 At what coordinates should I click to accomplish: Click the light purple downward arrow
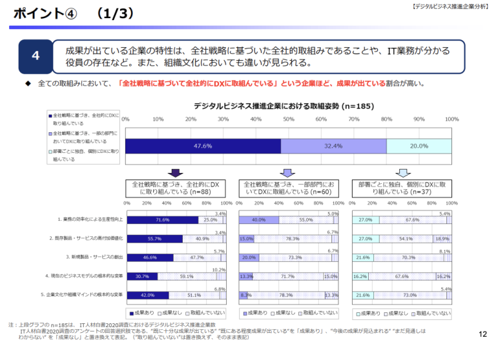[288, 172]
